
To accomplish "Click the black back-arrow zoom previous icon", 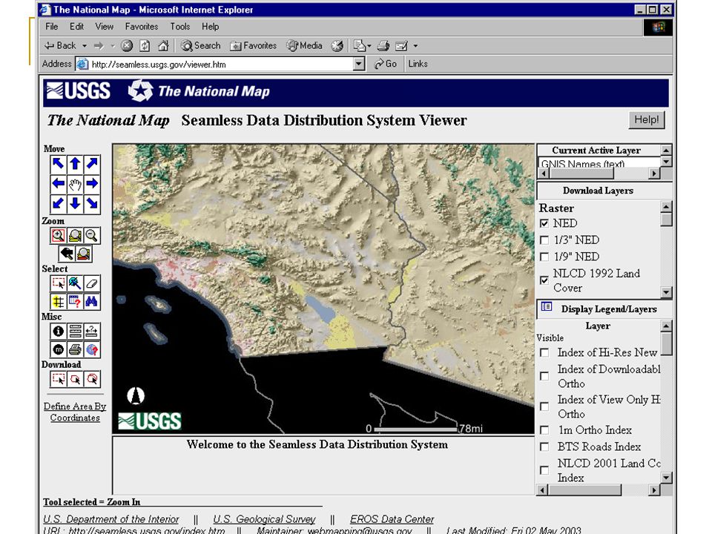I will [x=67, y=254].
